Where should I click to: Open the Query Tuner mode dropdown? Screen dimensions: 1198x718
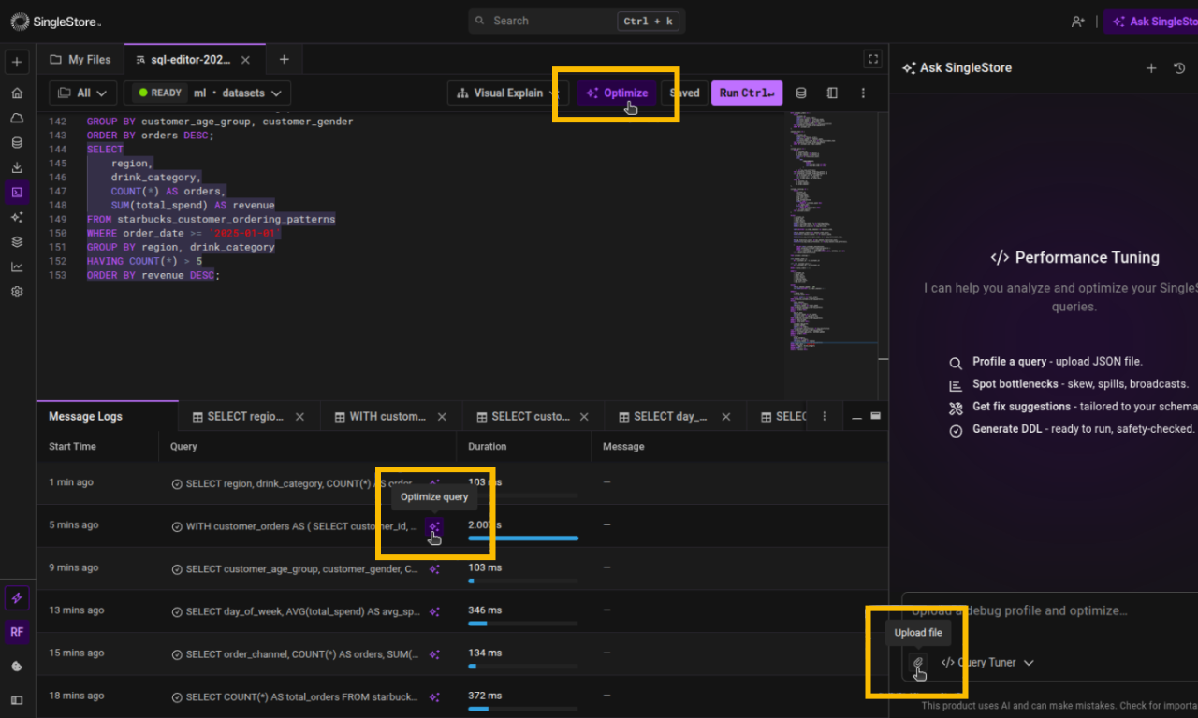[987, 663]
